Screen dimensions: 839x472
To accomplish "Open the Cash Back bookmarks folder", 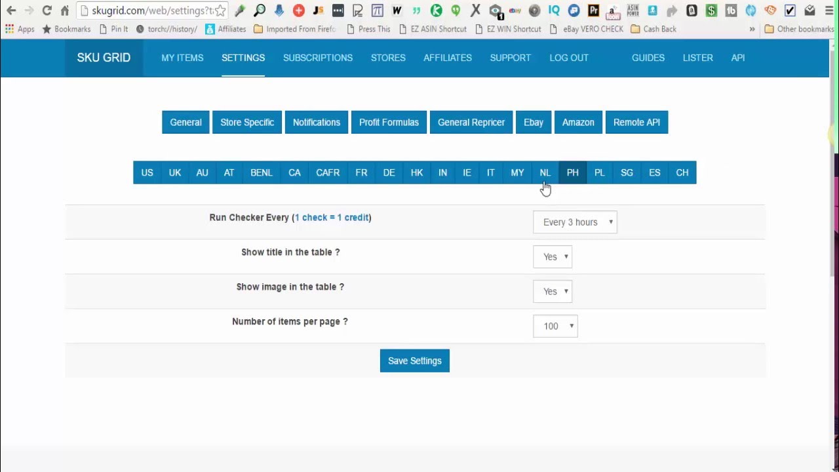I will (x=654, y=29).
